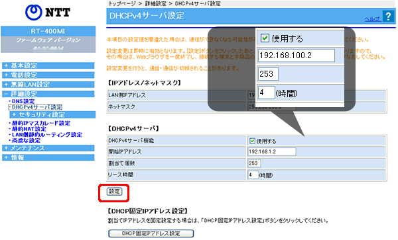This screenshot has width=398, height=240.
Task: Click the LAN側IPアドレス row label
Action: point(127,95)
